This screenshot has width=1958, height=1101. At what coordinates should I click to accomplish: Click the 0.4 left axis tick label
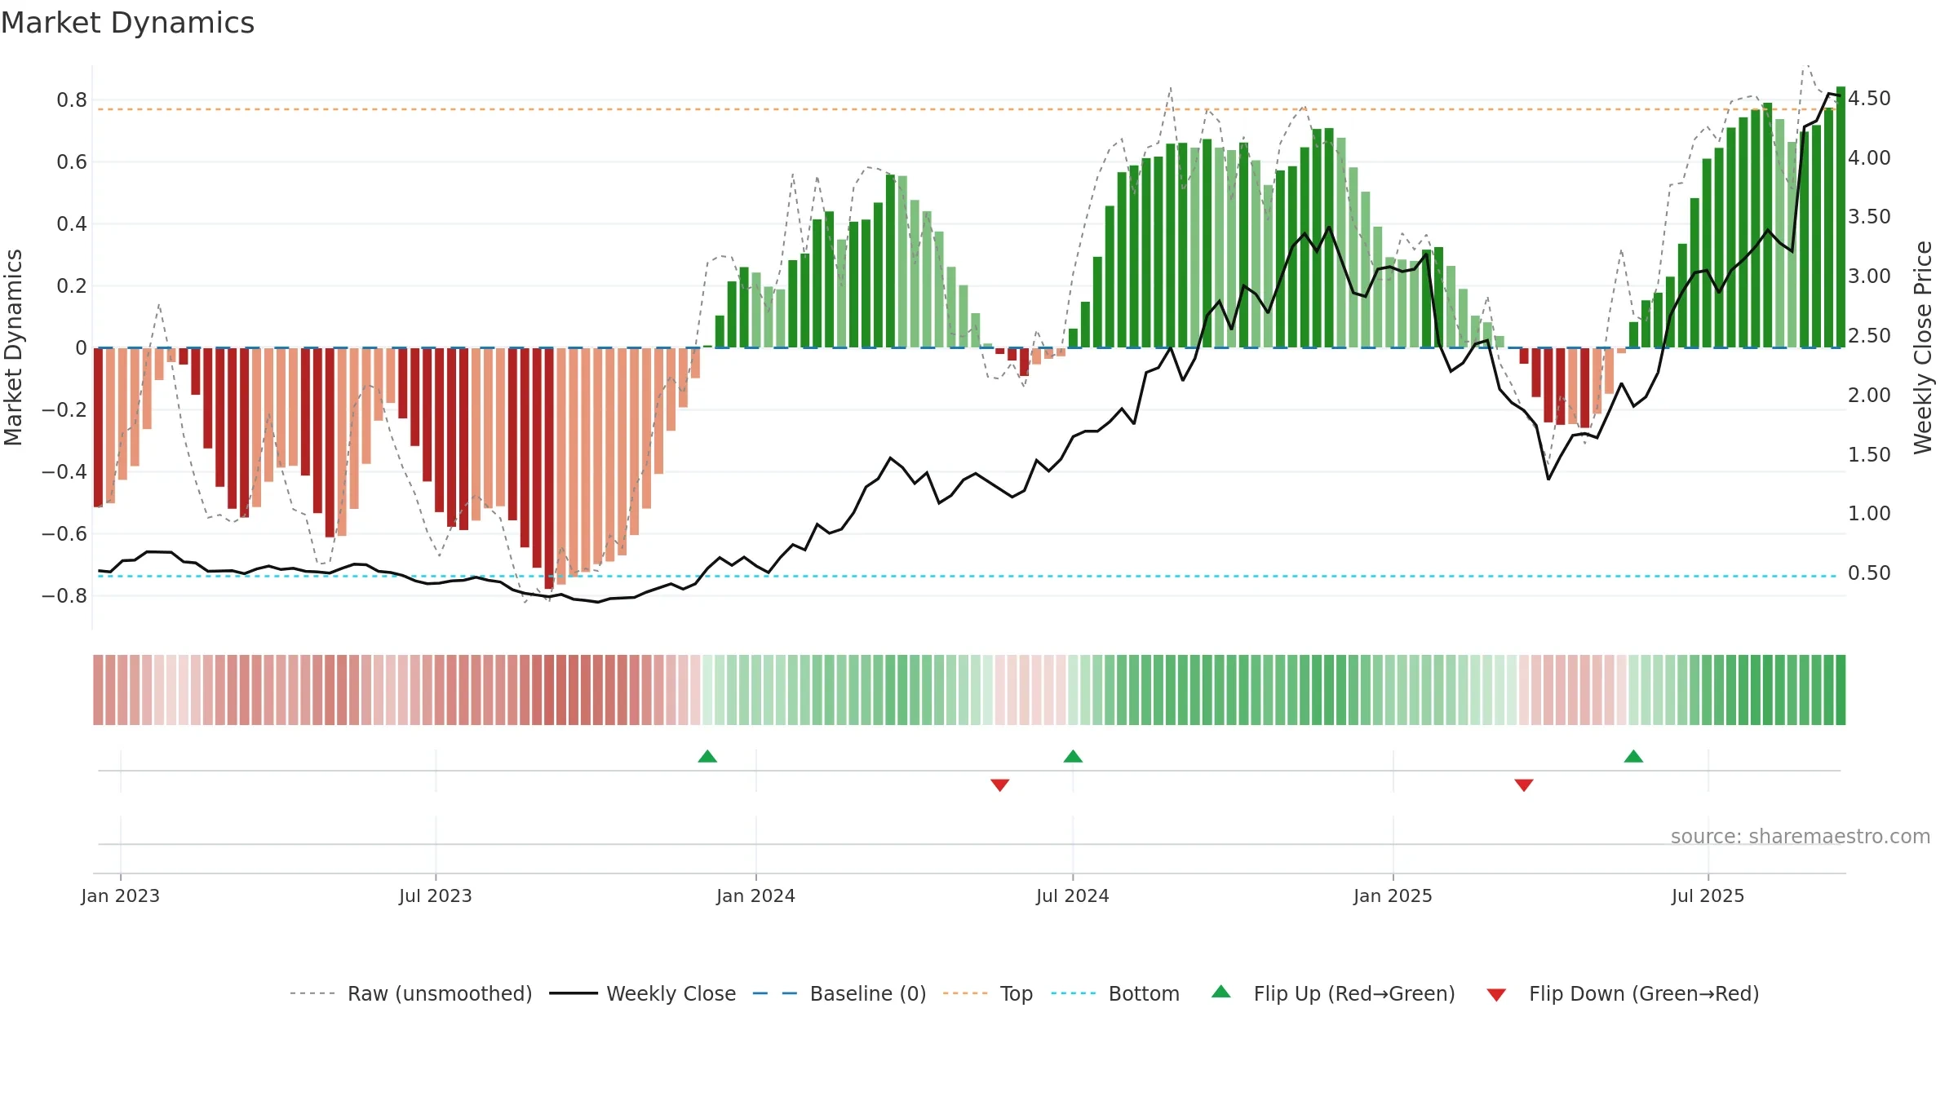click(x=72, y=224)
